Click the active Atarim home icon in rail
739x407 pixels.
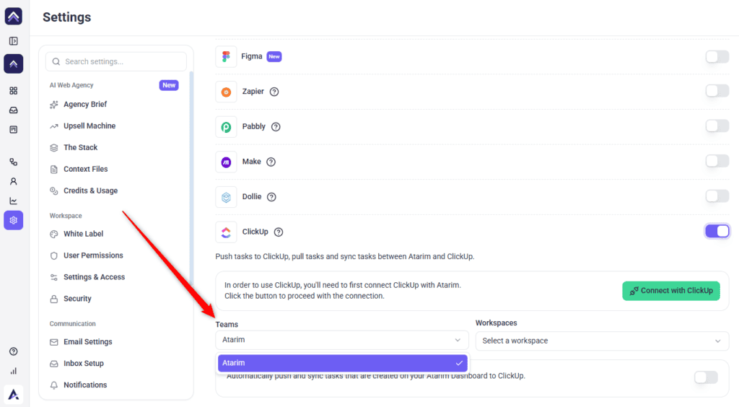click(x=14, y=64)
